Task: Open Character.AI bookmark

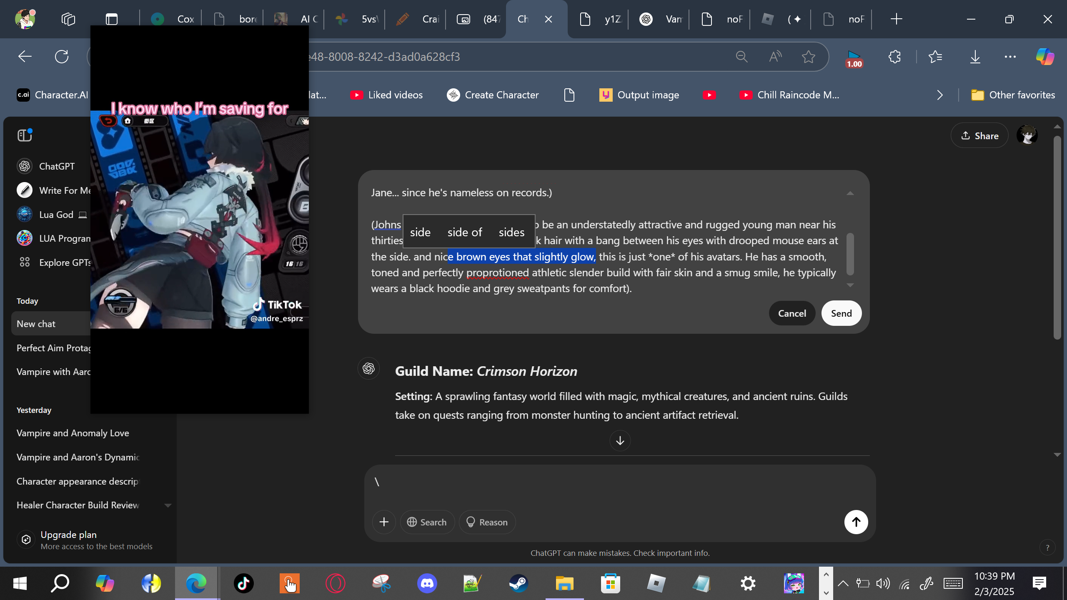Action: click(53, 95)
